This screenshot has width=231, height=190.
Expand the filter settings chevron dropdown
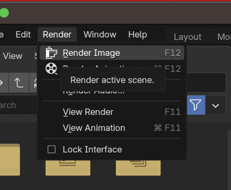(x=215, y=105)
